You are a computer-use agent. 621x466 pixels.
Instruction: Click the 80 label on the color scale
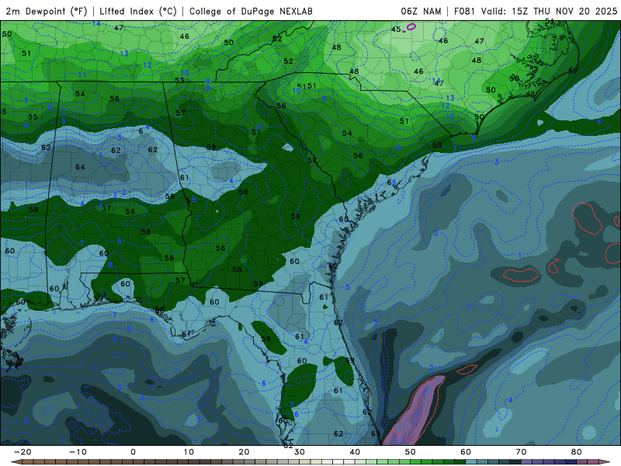tap(577, 452)
